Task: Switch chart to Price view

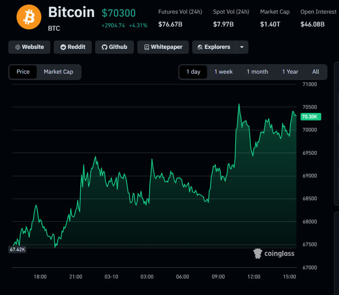Action: click(23, 72)
